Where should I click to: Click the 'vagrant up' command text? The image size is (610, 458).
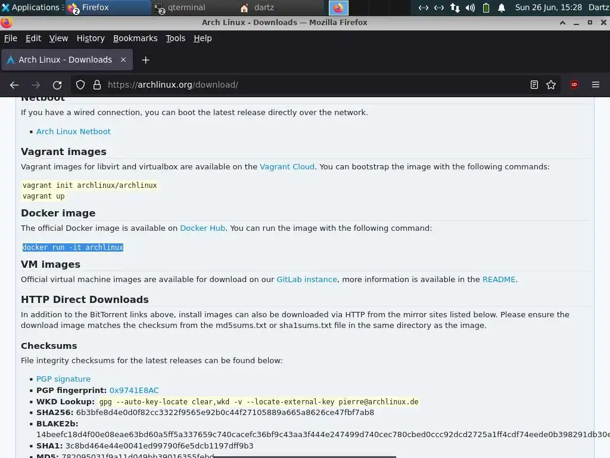pyautogui.click(x=43, y=196)
